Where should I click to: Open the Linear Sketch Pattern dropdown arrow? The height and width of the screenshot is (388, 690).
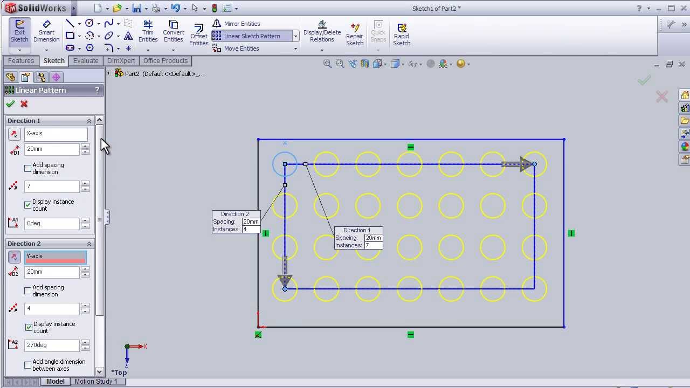pos(295,36)
